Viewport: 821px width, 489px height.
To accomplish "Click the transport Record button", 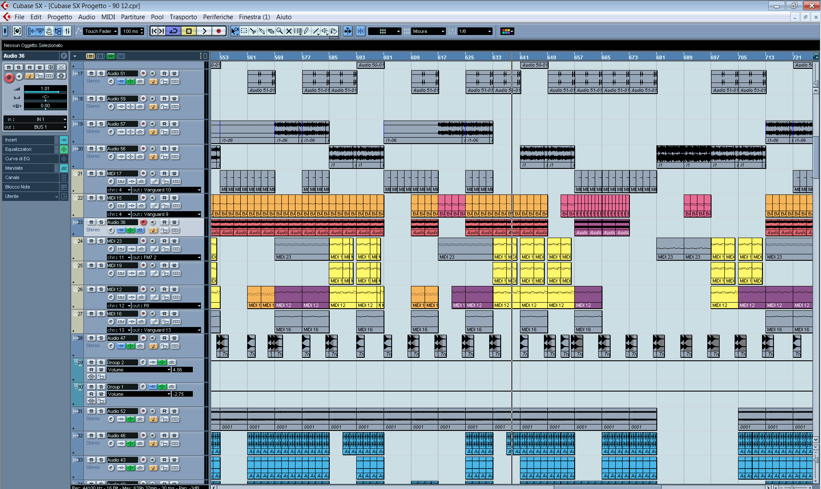I will coord(219,31).
